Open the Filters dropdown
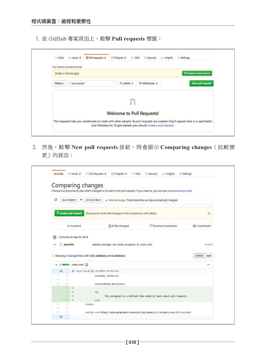This screenshot has height=360, width=266. 59,83
